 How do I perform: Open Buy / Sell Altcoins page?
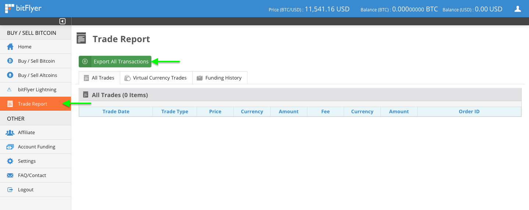(35, 75)
